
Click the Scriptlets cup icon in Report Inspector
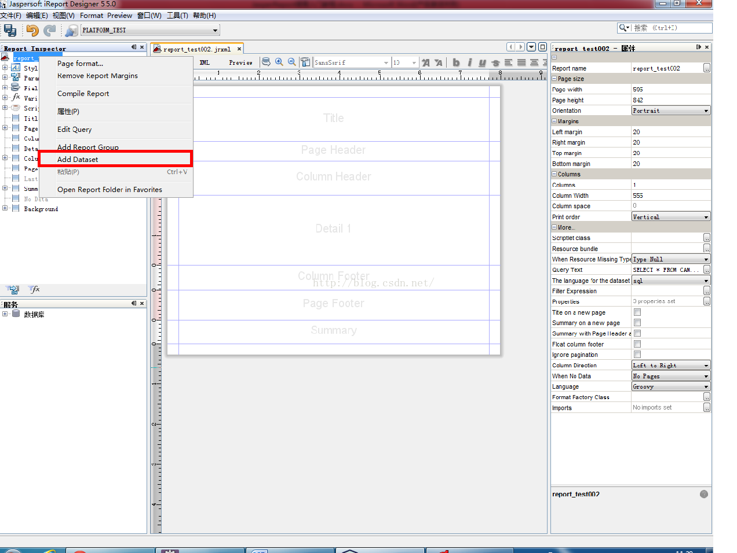point(16,108)
